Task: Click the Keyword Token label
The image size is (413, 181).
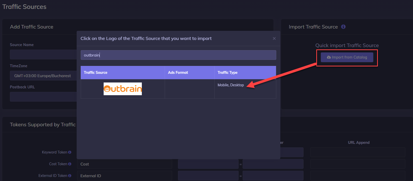Action: (x=54, y=152)
